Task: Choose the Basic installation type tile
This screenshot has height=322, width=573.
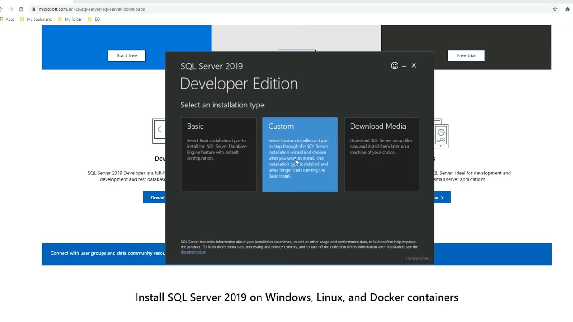Action: (x=218, y=155)
